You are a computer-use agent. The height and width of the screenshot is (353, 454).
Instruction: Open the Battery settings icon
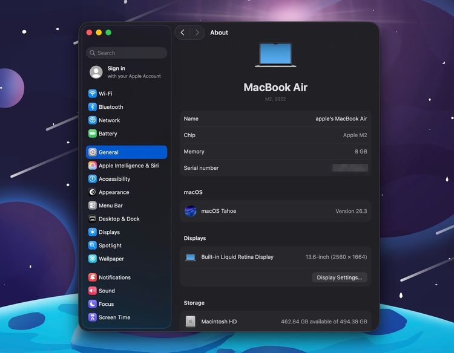93,134
